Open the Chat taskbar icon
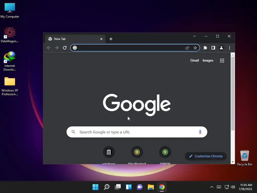This screenshot has height=193, width=257. click(140, 187)
